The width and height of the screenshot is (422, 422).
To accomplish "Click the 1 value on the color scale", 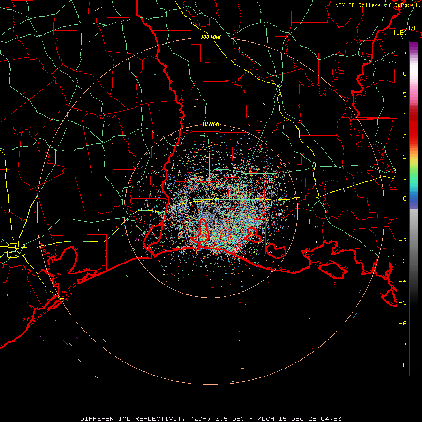I will click(405, 178).
